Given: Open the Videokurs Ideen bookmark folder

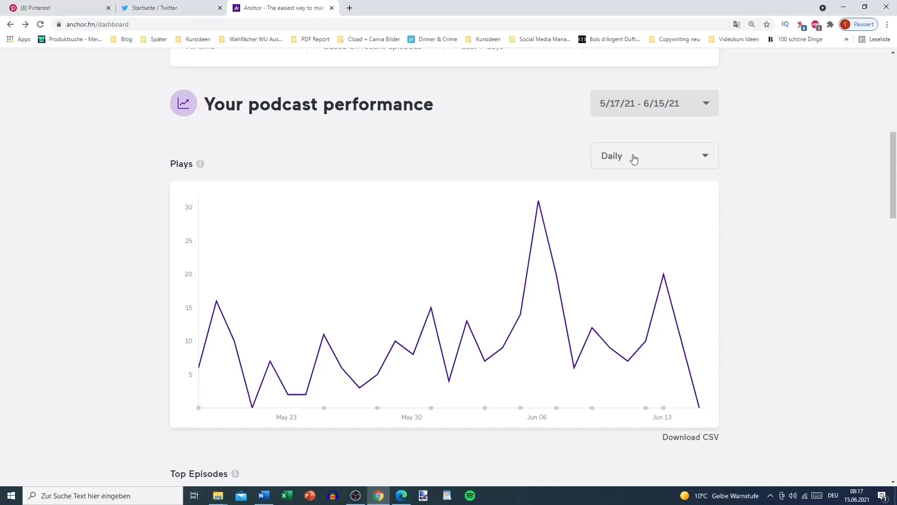Looking at the screenshot, I should pyautogui.click(x=734, y=39).
